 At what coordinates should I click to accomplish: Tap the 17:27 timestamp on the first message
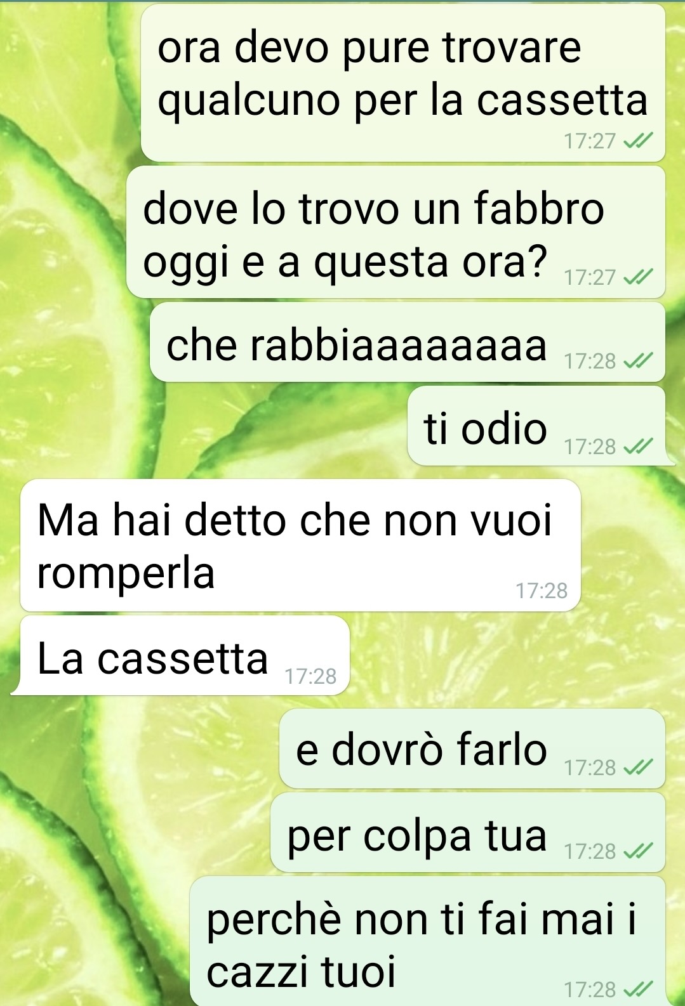[x=590, y=141]
